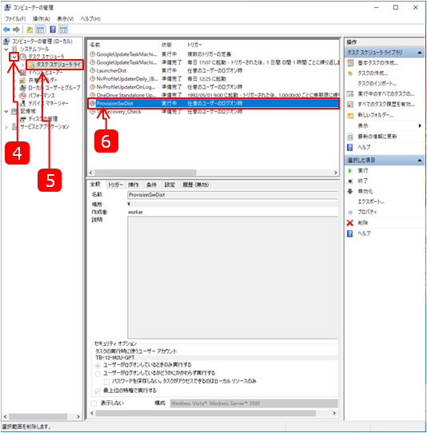Click すべてのタスク履歴を有効 action
The image size is (427, 433).
pyautogui.click(x=386, y=105)
